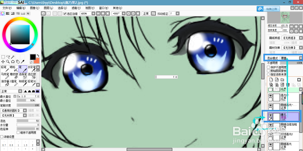
Task: Enable 剪贴图层蒙板 checkbox
Action: [268, 71]
